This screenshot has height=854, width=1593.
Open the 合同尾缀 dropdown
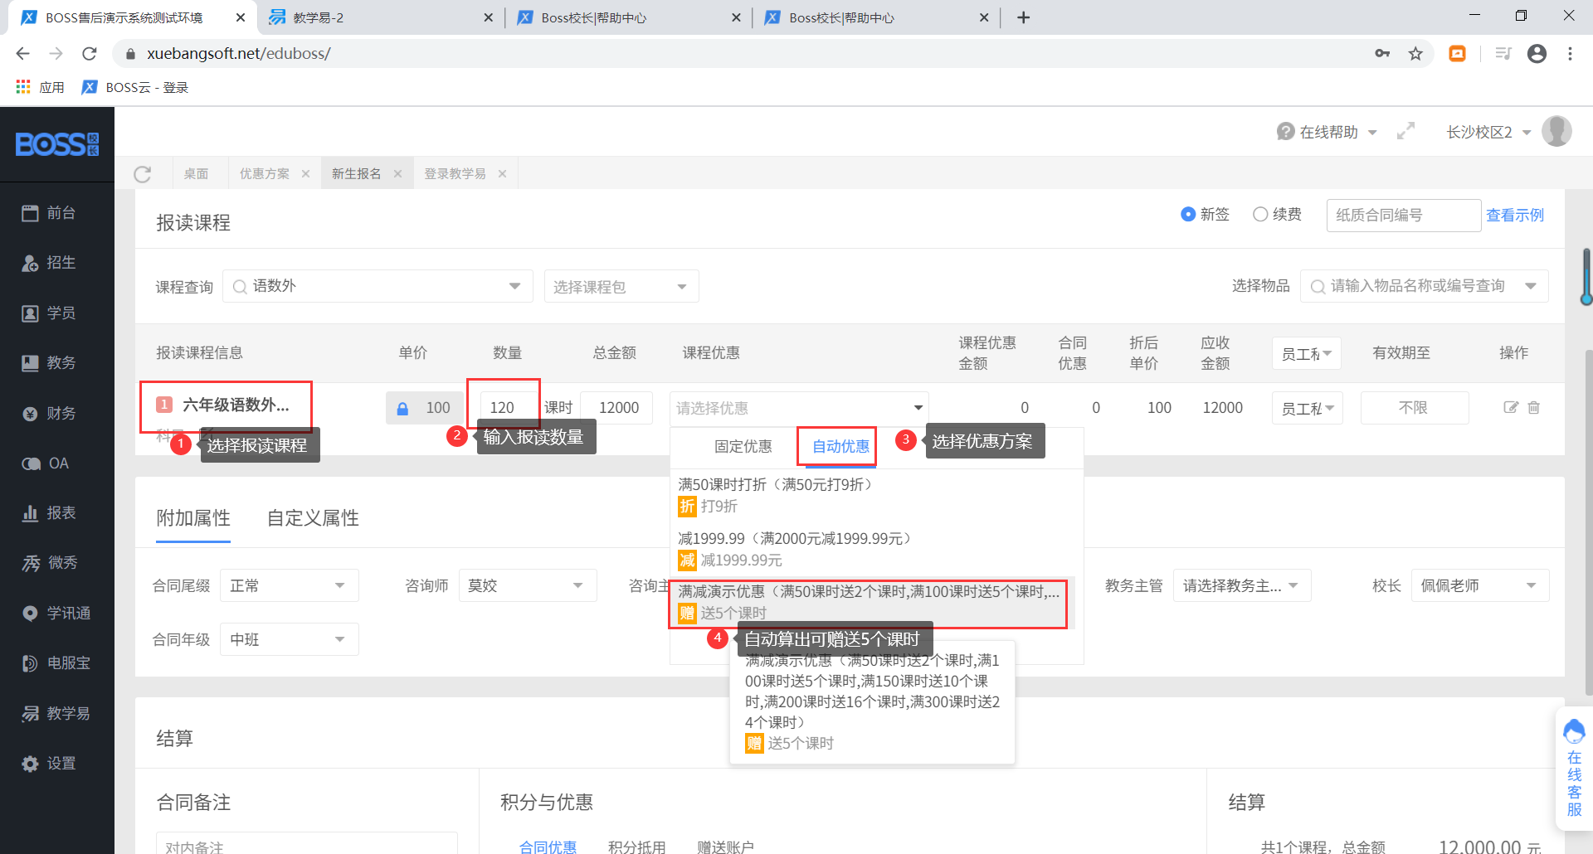[289, 585]
